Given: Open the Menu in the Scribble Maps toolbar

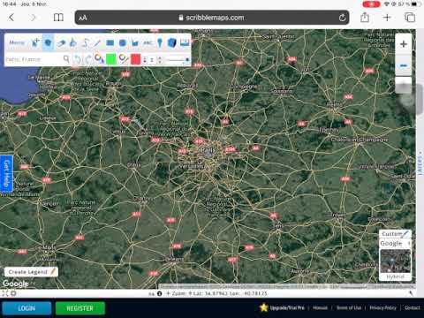Looking at the screenshot, I should click(x=17, y=42).
